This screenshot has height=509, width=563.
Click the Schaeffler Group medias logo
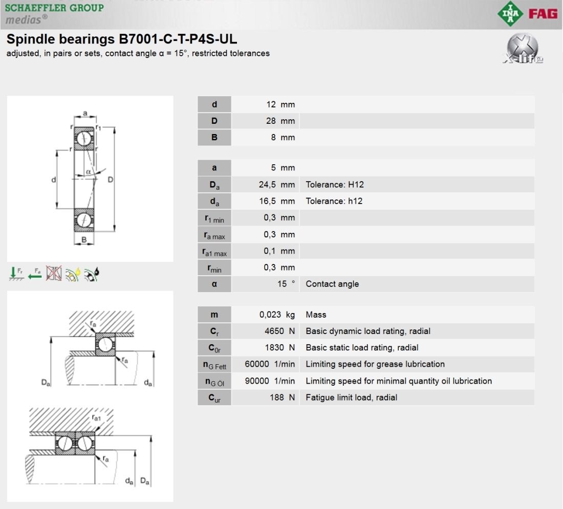[54, 13]
